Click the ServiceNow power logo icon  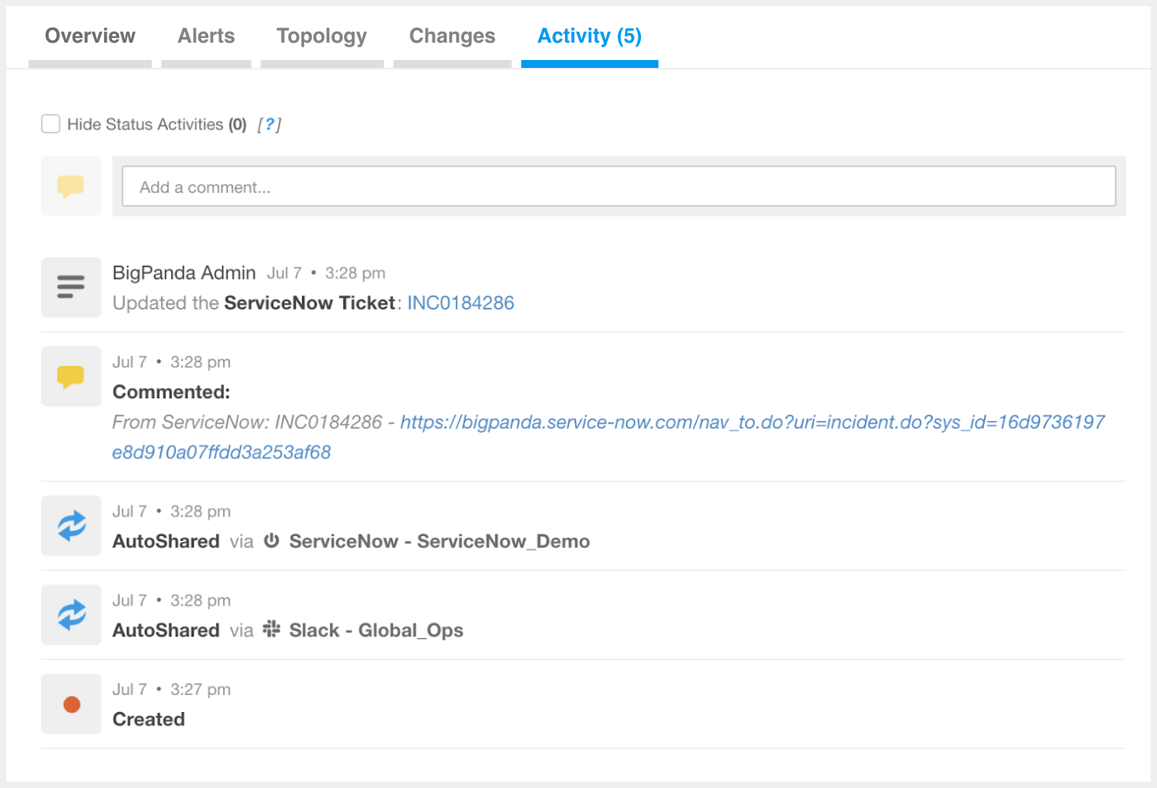271,541
